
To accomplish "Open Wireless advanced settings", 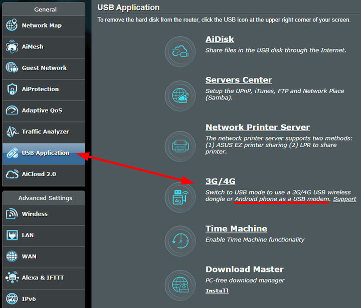I will tap(44, 214).
